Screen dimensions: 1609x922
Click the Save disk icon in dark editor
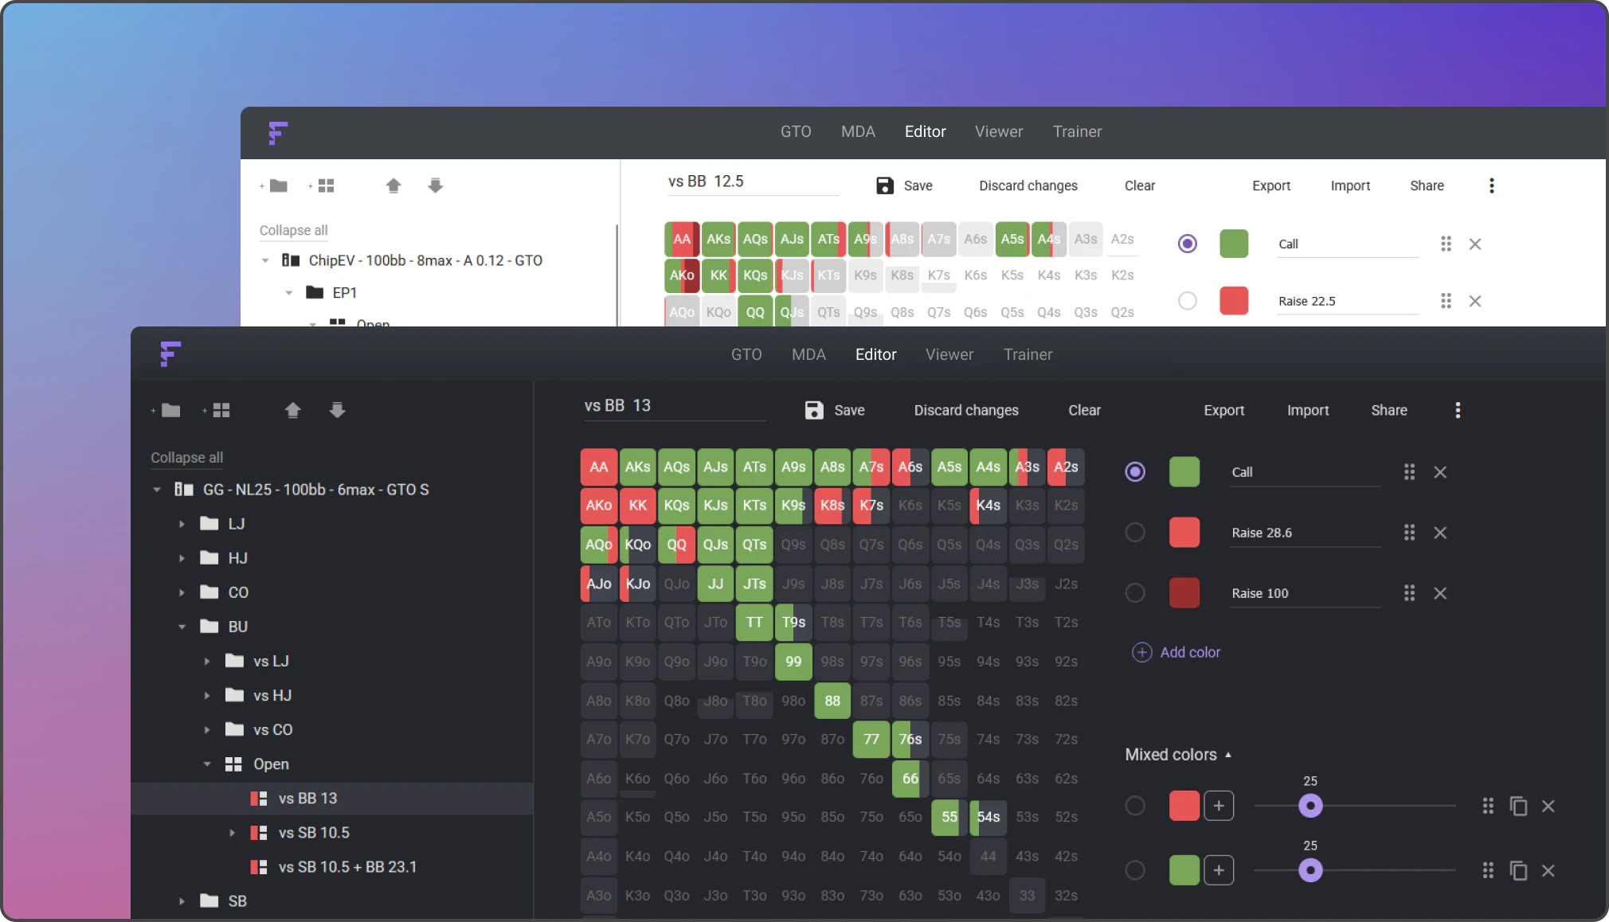[813, 410]
